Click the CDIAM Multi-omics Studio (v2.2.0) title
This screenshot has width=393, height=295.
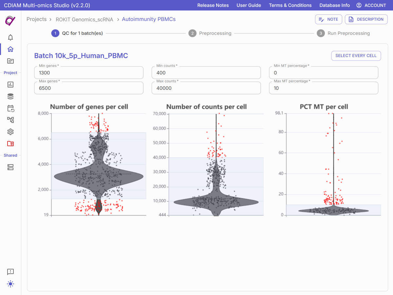tap(47, 5)
